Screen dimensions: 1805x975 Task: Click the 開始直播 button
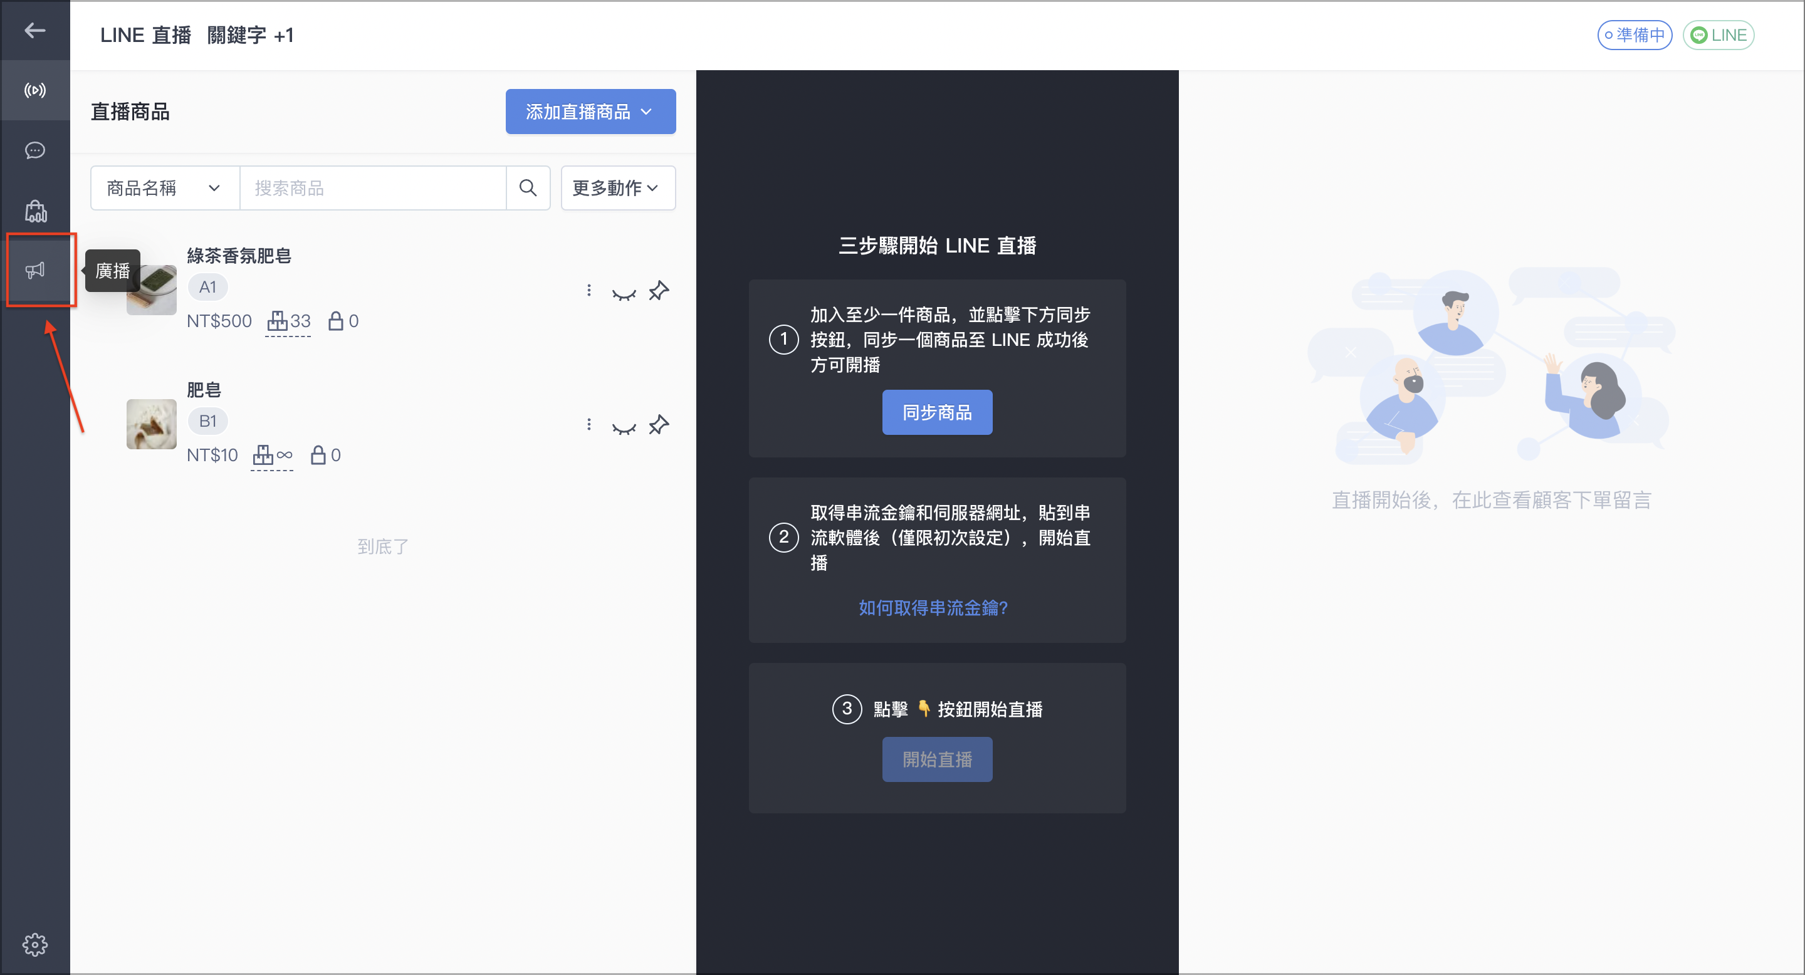coord(937,759)
